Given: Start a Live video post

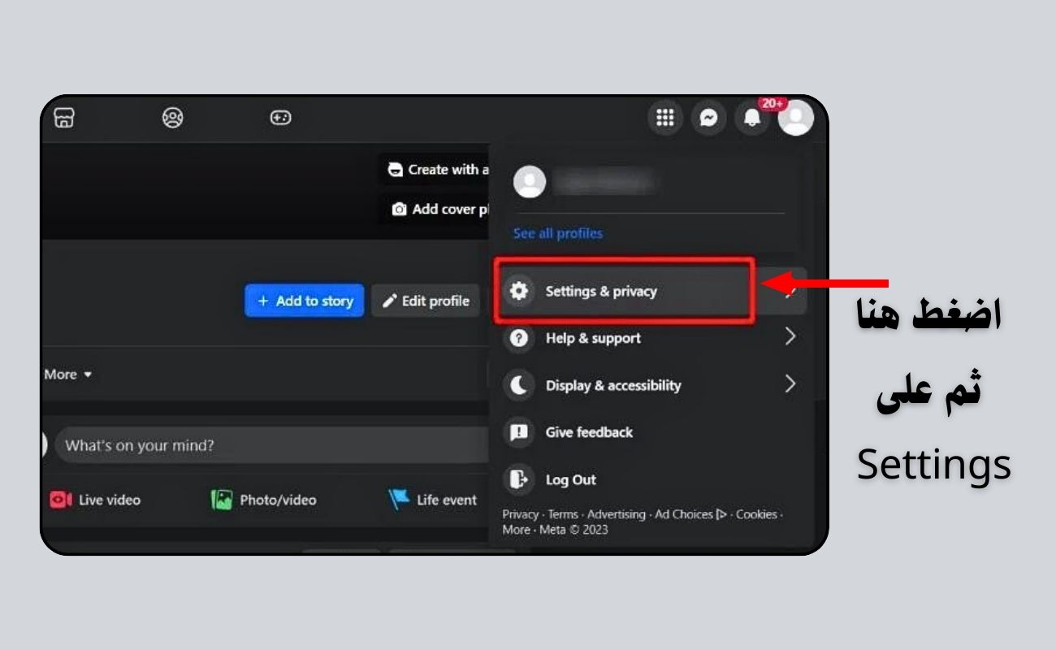Looking at the screenshot, I should (95, 500).
